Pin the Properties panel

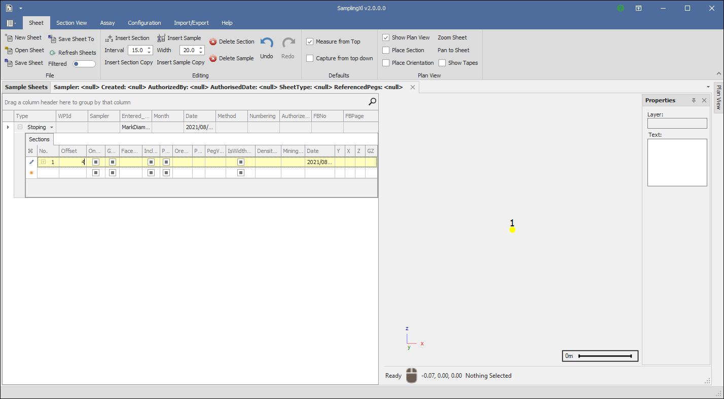pos(694,100)
